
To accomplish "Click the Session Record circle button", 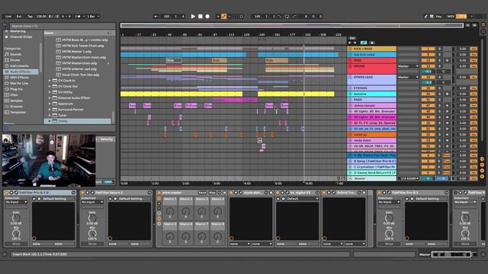I will pos(242,17).
